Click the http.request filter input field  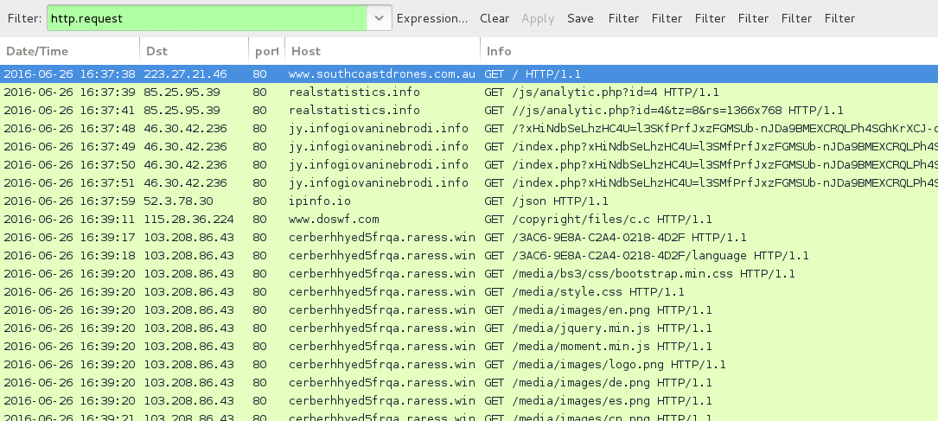click(x=207, y=18)
